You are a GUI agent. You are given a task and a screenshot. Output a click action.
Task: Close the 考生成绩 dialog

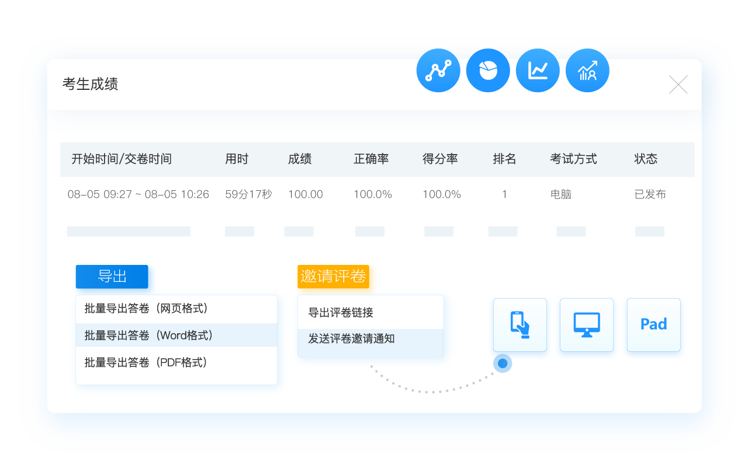point(678,85)
